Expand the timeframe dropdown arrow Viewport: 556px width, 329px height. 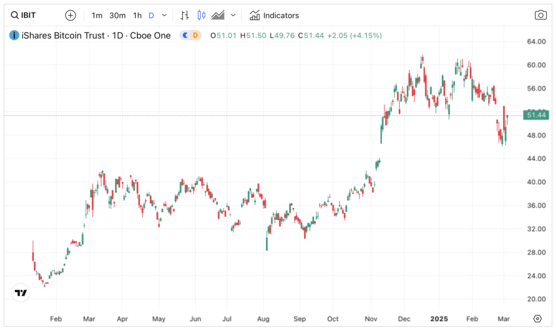tap(164, 15)
